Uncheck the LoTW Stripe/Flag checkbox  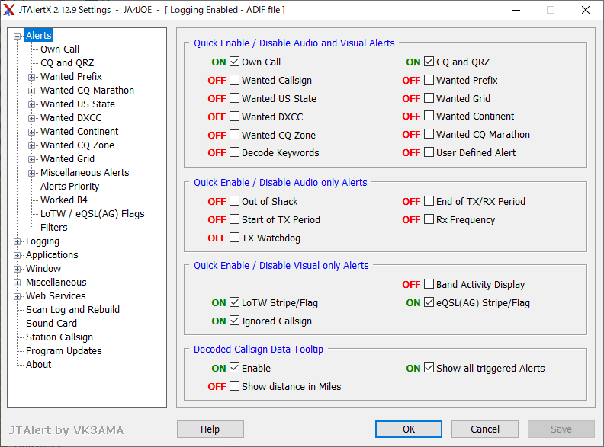pyautogui.click(x=235, y=302)
